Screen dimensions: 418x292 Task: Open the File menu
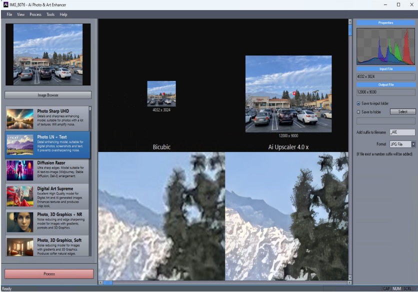coord(9,14)
